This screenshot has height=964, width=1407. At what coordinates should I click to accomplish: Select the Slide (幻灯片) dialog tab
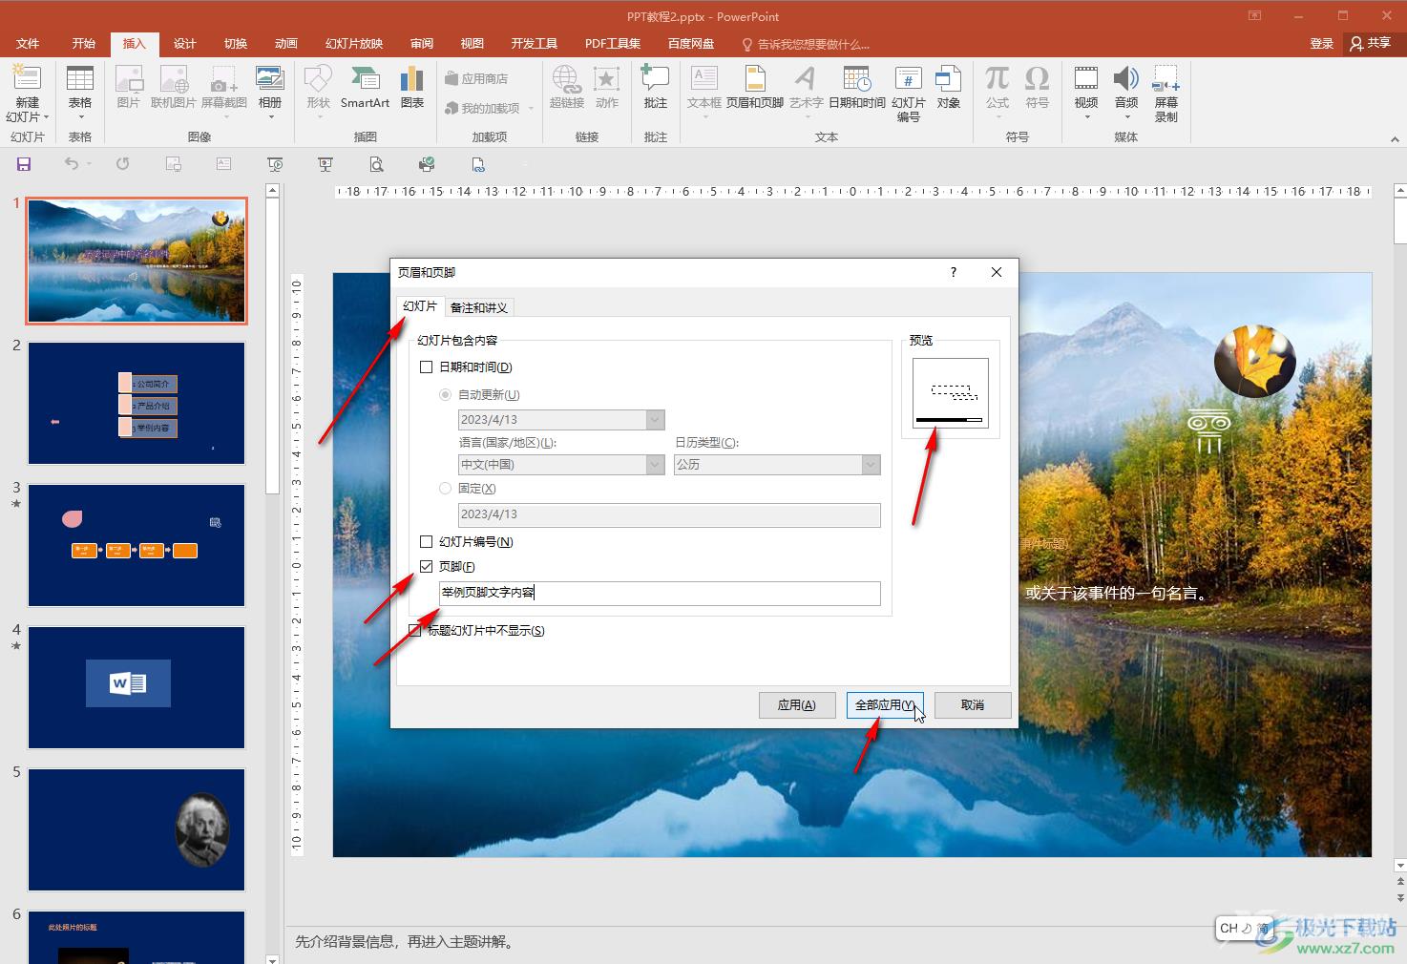click(420, 306)
